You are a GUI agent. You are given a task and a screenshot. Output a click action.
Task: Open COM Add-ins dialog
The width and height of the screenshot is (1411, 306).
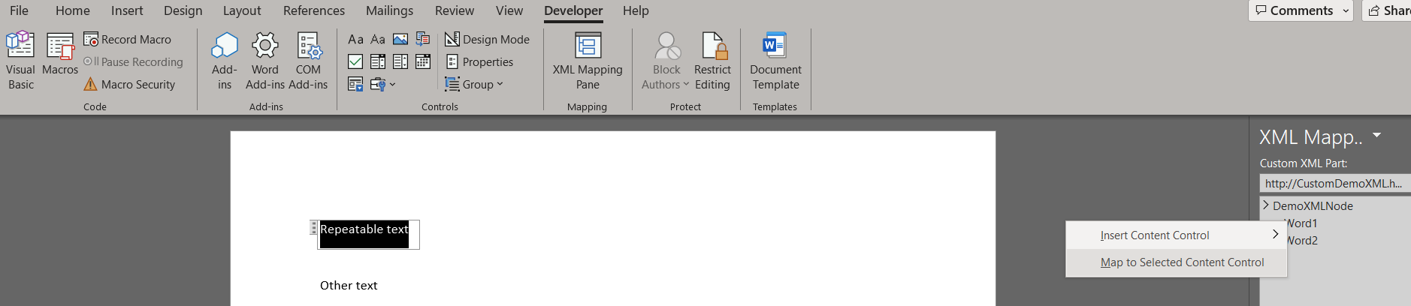(308, 60)
